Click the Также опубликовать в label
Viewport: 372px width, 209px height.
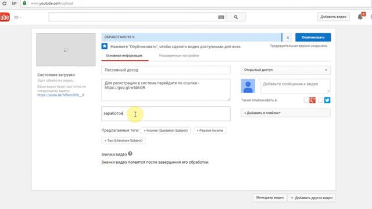coord(259,100)
